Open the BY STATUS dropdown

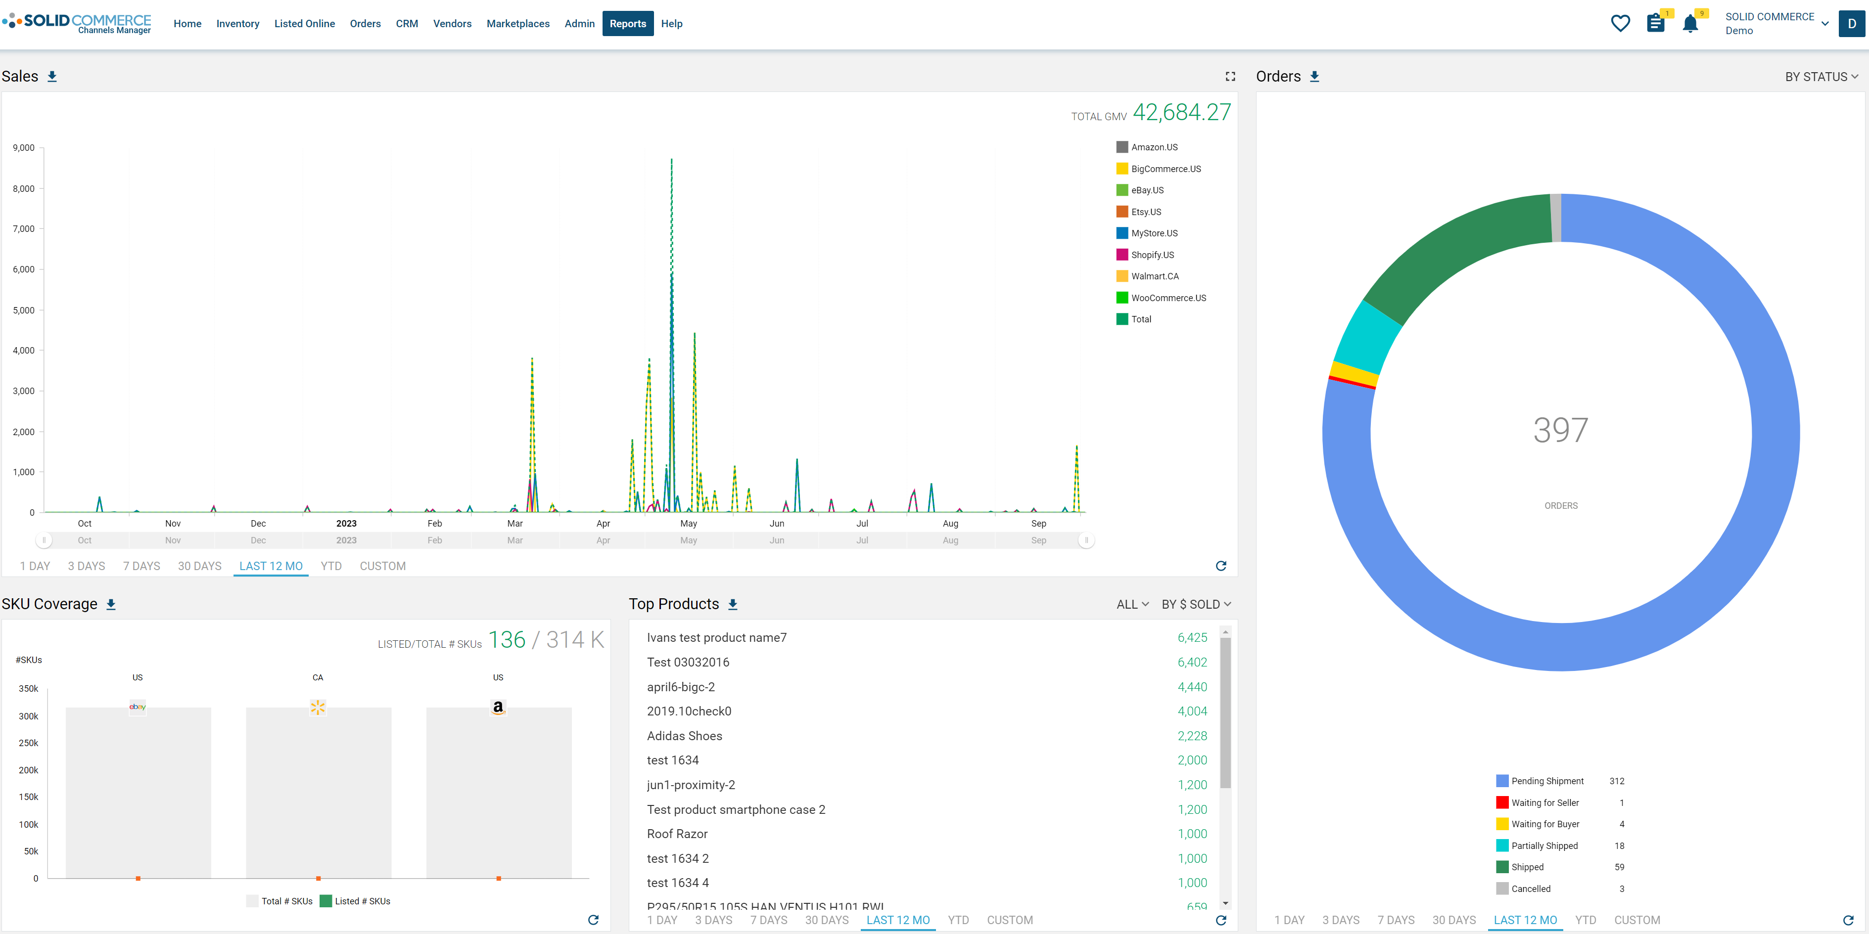point(1821,77)
